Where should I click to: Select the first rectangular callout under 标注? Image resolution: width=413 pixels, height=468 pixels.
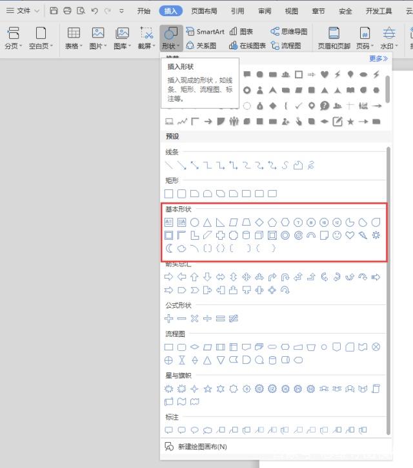168,430
